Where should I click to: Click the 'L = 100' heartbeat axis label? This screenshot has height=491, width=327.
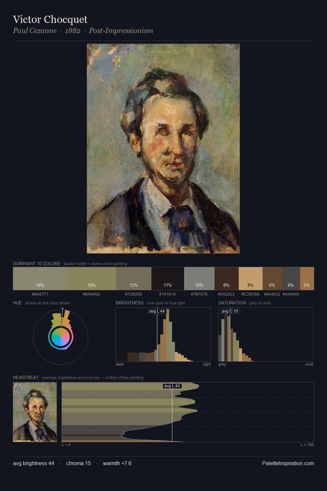pos(307,445)
